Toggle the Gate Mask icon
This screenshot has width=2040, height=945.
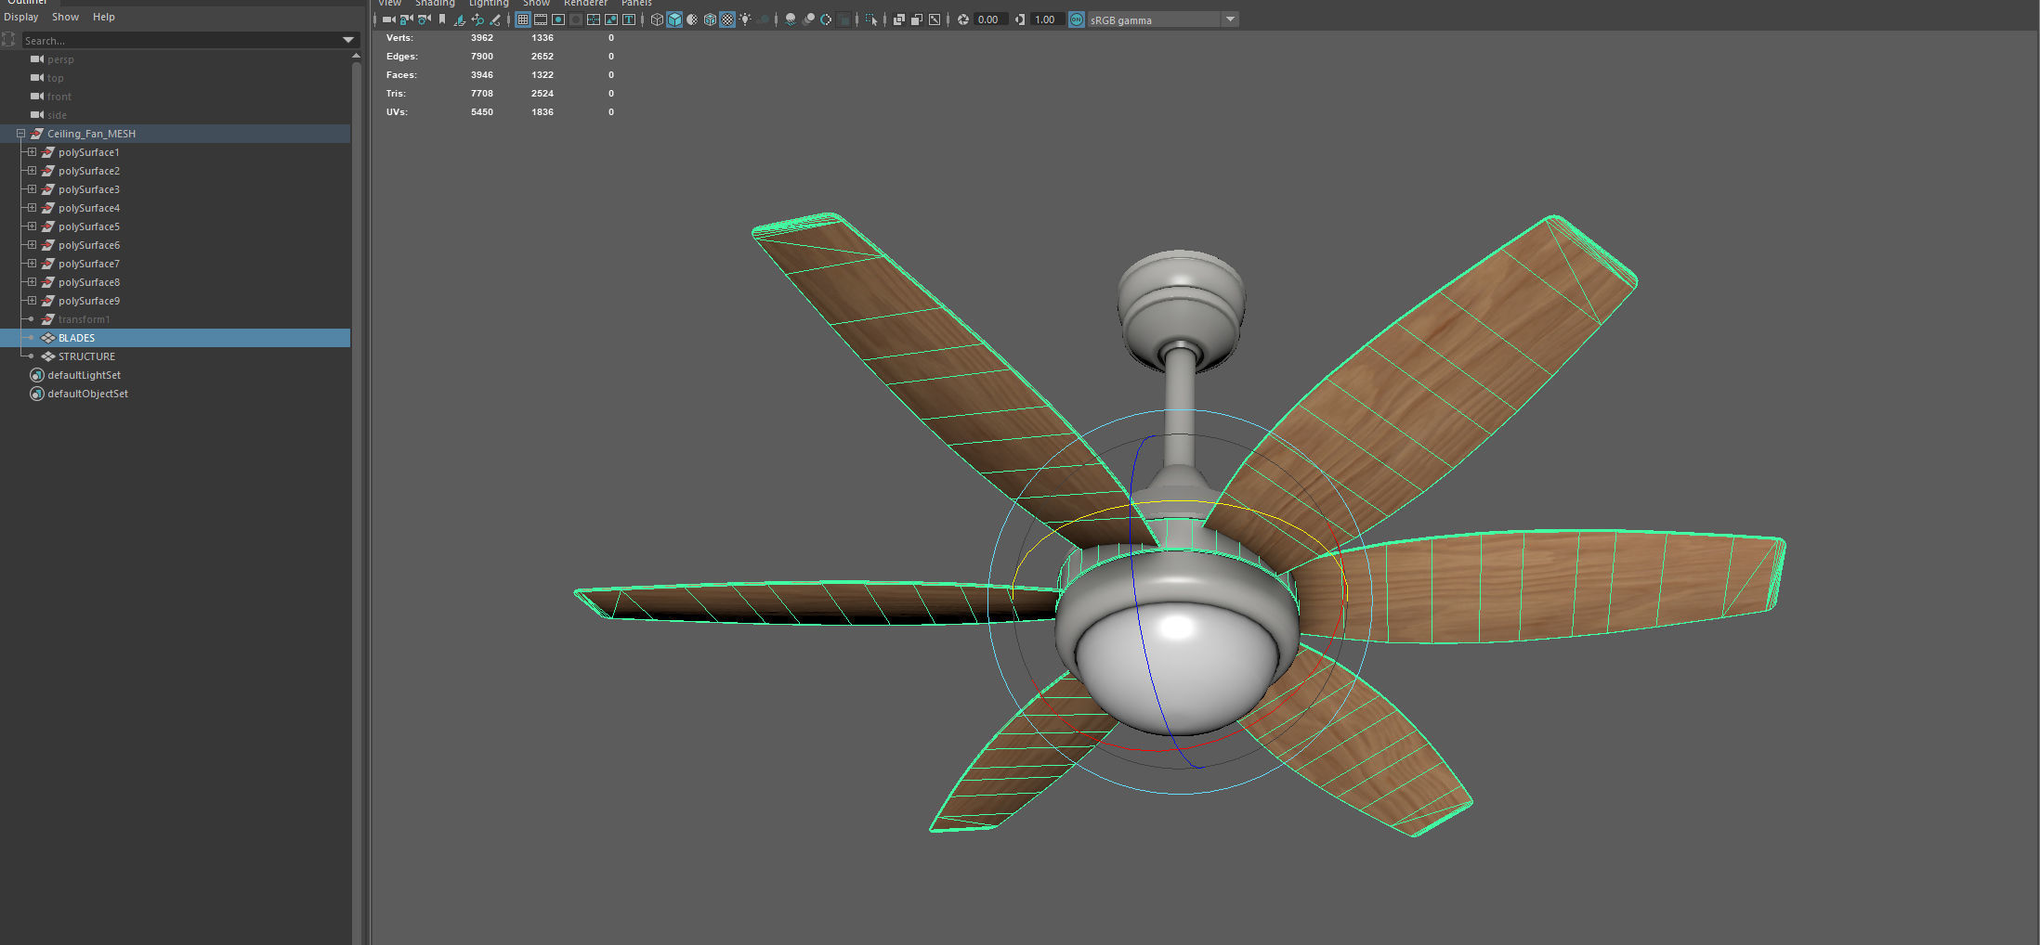(576, 19)
